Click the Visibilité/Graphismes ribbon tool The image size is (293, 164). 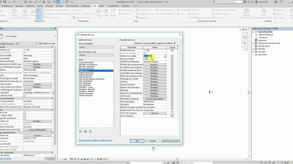(24, 14)
